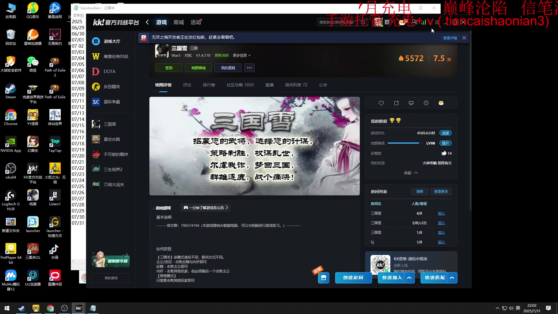Viewport: 558px width, 314px height.
Task: Click the back arrow in KK header
Action: click(x=147, y=22)
